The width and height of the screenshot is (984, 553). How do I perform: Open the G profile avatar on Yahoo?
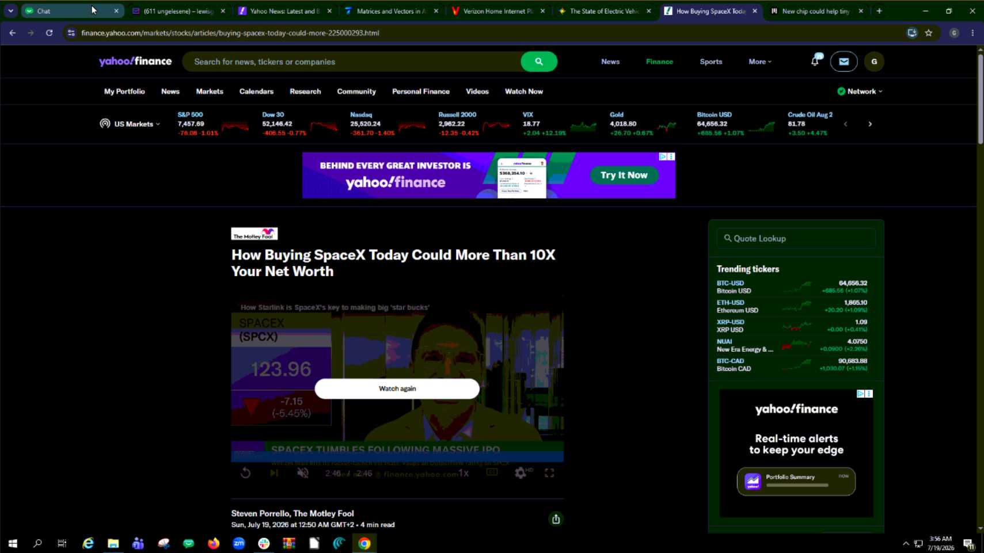tap(874, 62)
